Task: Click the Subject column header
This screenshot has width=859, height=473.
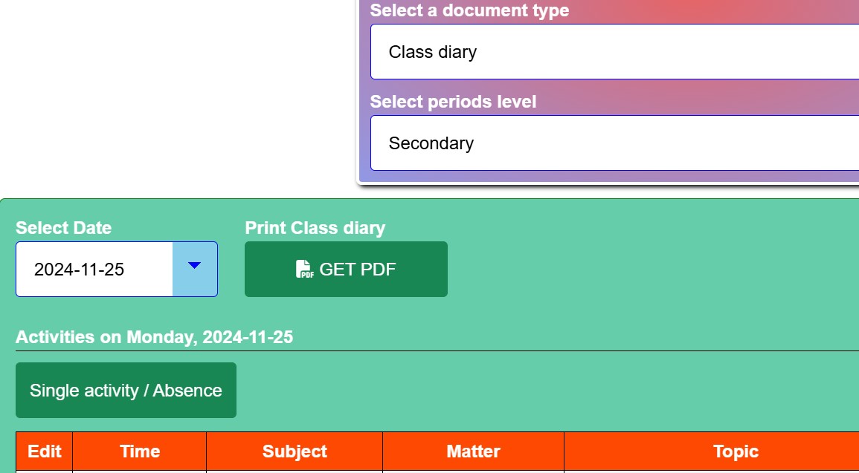Action: 295,451
